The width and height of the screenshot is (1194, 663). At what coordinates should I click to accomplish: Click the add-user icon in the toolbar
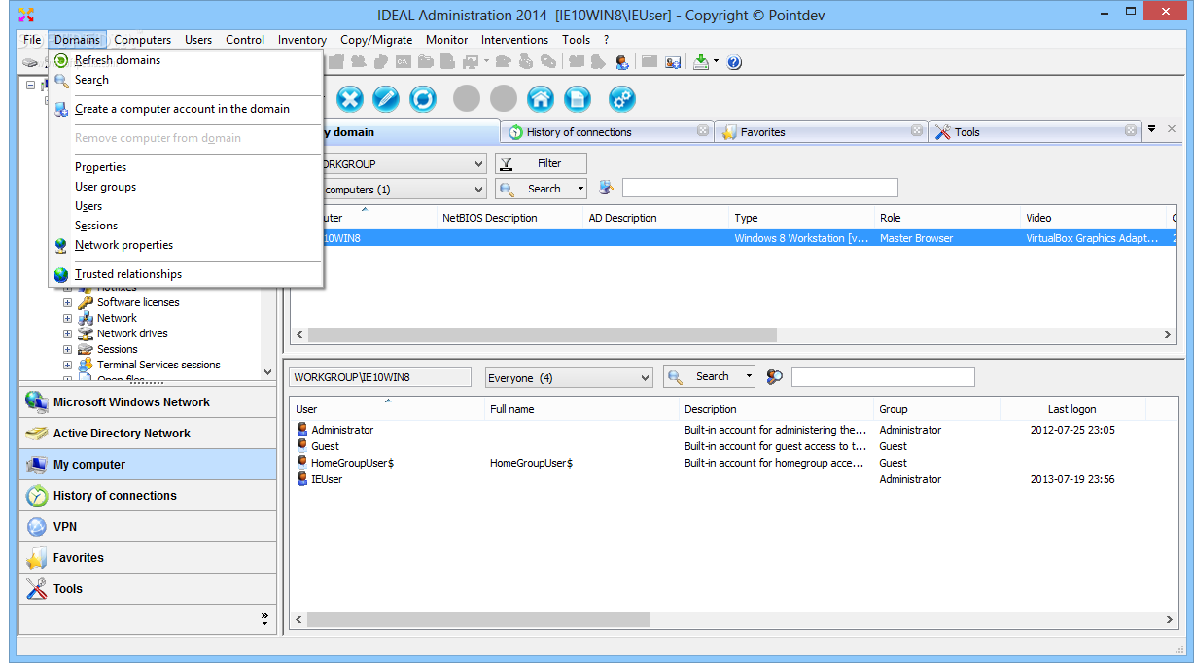tap(622, 62)
